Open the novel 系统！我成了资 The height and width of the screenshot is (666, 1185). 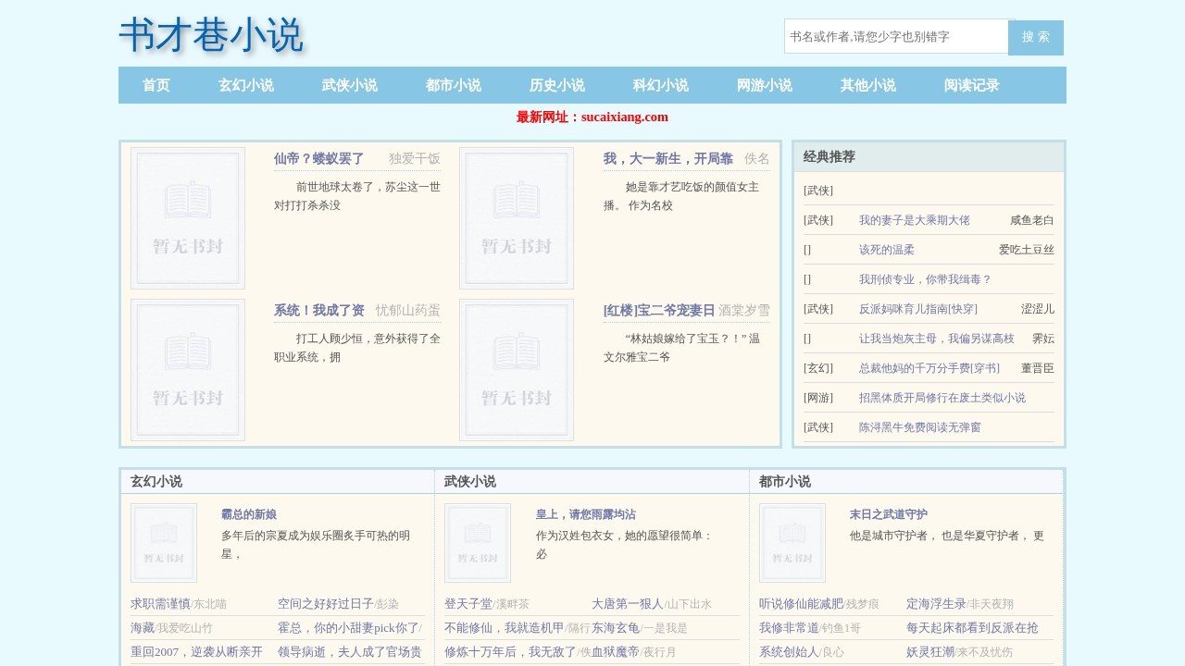point(320,311)
